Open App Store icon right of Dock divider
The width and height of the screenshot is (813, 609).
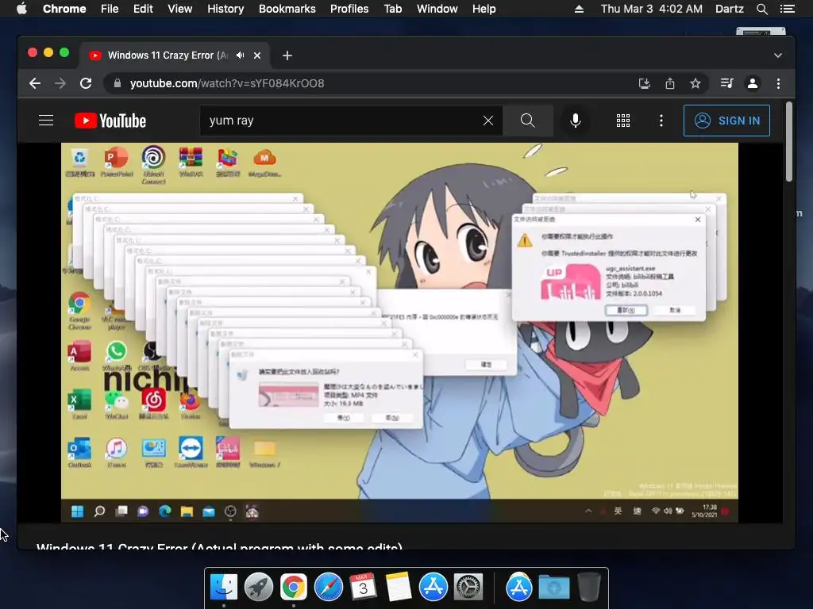pos(519,588)
